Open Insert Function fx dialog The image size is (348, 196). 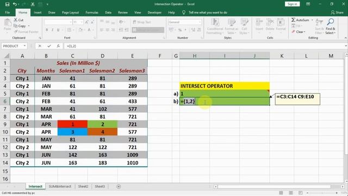pyautogui.click(x=58, y=46)
